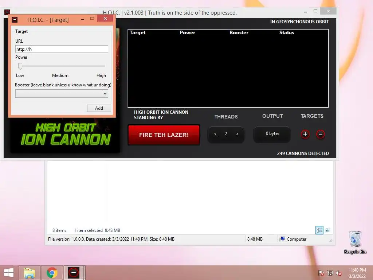Click the H.O.I.C. taskbar icon

74,273
